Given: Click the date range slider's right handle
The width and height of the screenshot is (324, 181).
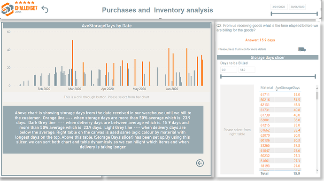Looking at the screenshot, I should pos(317,14).
